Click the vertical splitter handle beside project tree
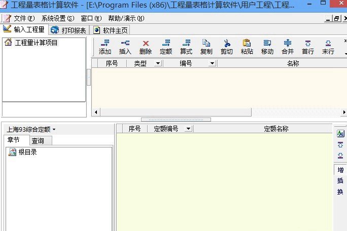347x231 pixels. [x=89, y=77]
